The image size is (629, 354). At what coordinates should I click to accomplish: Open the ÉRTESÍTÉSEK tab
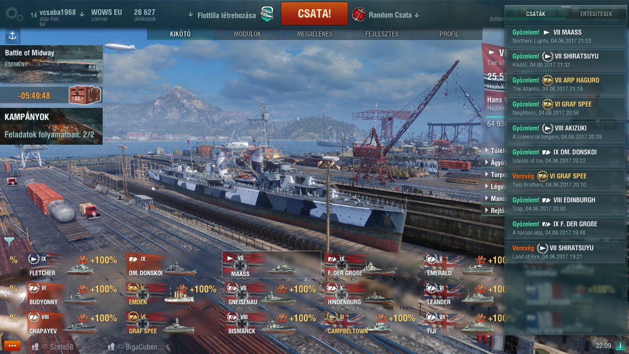tap(596, 14)
